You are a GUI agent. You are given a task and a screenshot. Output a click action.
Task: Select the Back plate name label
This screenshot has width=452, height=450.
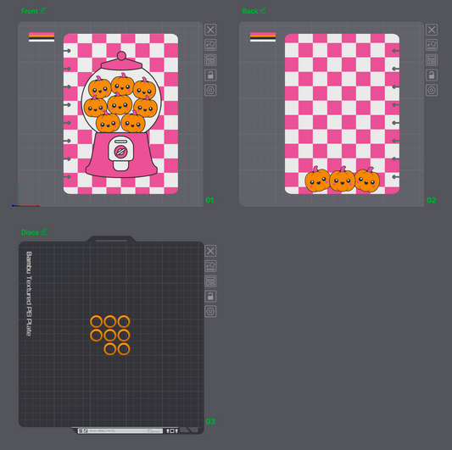tap(250, 11)
